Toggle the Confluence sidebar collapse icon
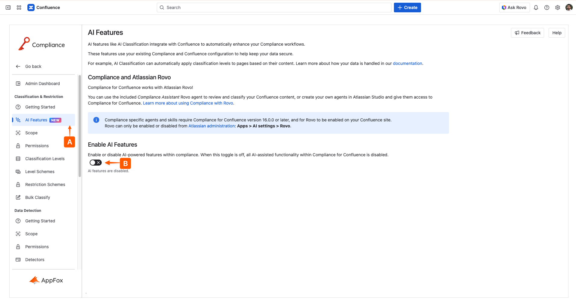The image size is (576, 305). tap(8, 8)
